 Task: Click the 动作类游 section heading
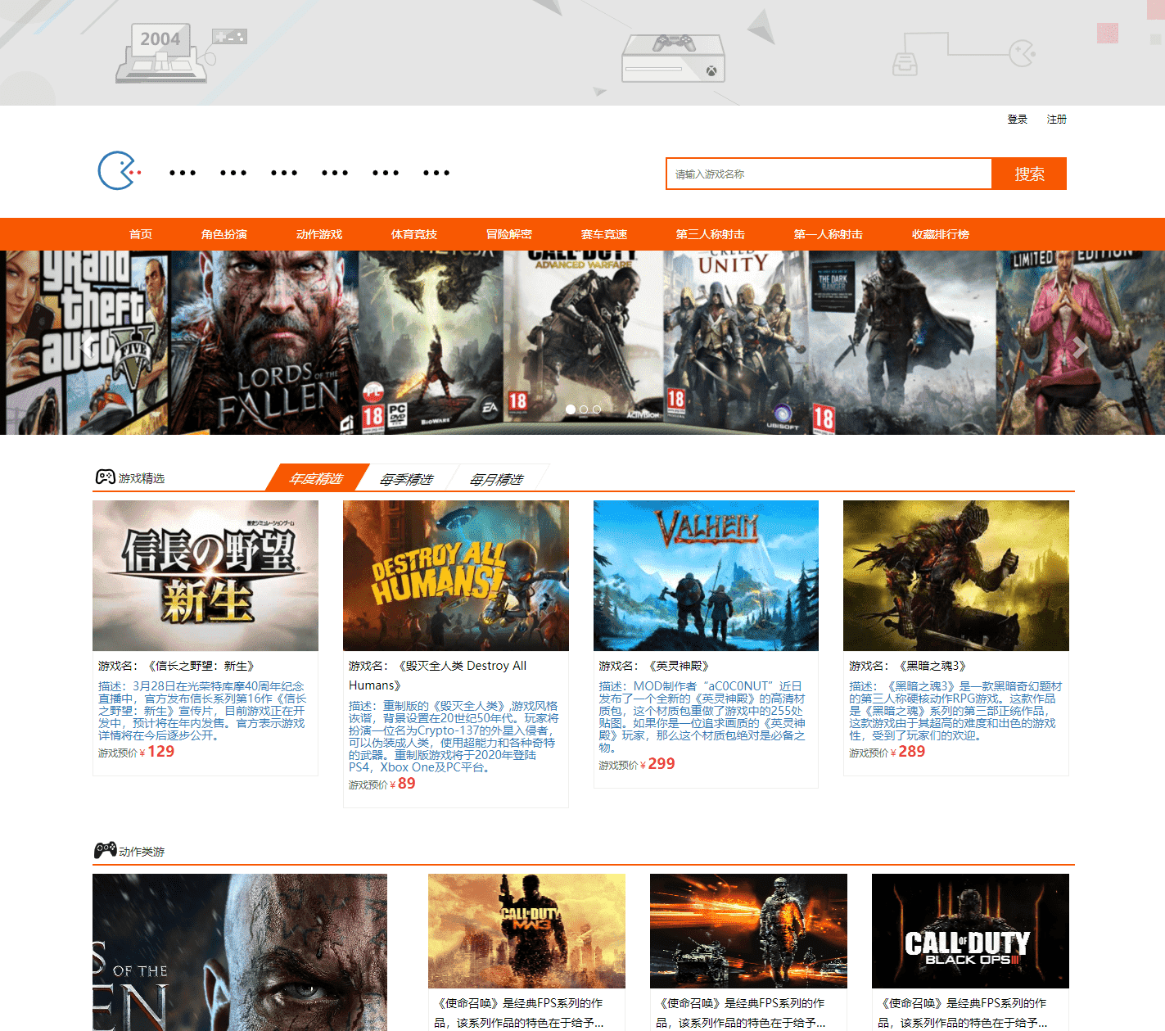142,852
